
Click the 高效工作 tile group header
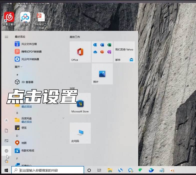(75, 37)
